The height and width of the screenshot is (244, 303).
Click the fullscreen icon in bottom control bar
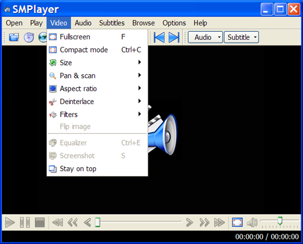(x=237, y=222)
